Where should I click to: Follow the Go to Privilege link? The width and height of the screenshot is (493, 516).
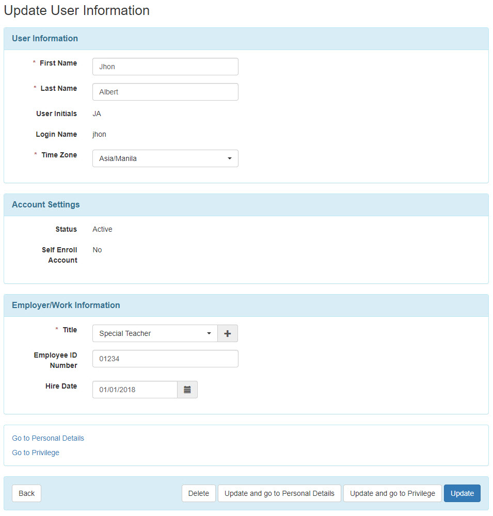(x=36, y=453)
